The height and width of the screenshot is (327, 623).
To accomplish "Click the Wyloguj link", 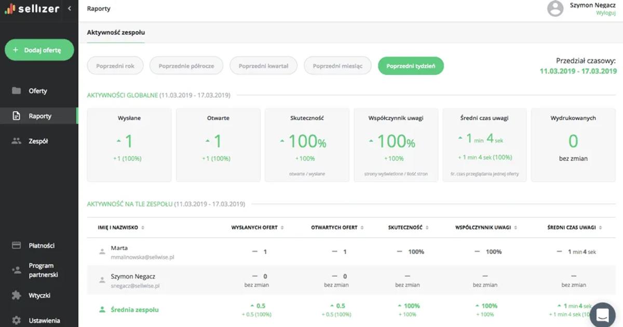I will (606, 13).
